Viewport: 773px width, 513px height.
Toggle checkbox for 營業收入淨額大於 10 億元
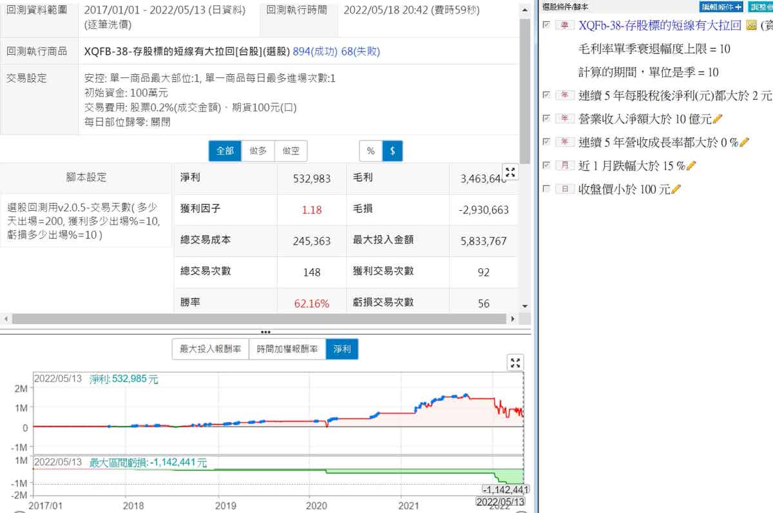(x=547, y=119)
